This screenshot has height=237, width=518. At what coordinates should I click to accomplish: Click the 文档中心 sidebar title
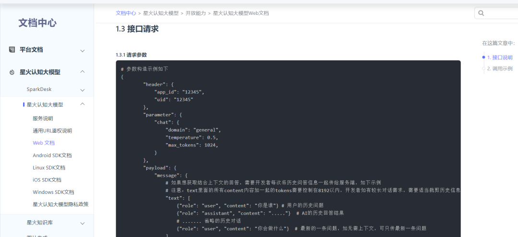pos(37,23)
